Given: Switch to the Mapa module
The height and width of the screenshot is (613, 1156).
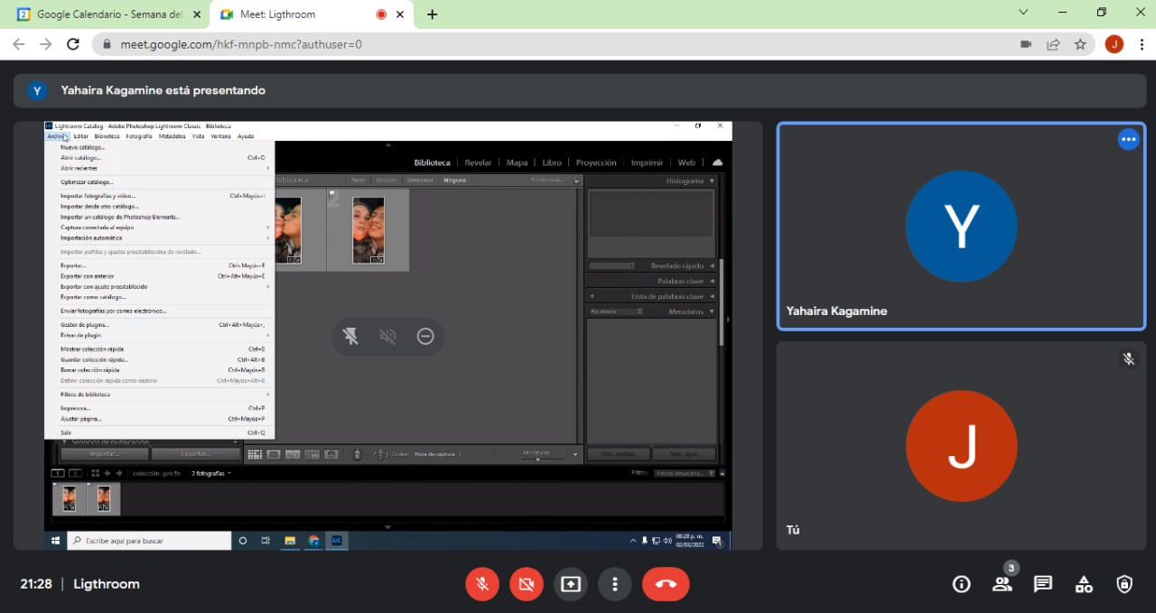Looking at the screenshot, I should pos(517,163).
